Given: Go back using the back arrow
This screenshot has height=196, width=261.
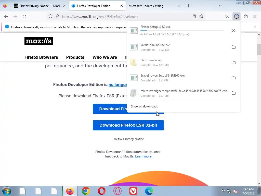Looking at the screenshot, I should pos(6,17).
